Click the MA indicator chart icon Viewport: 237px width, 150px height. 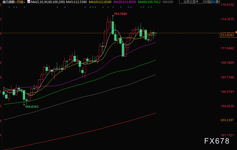(29, 2)
